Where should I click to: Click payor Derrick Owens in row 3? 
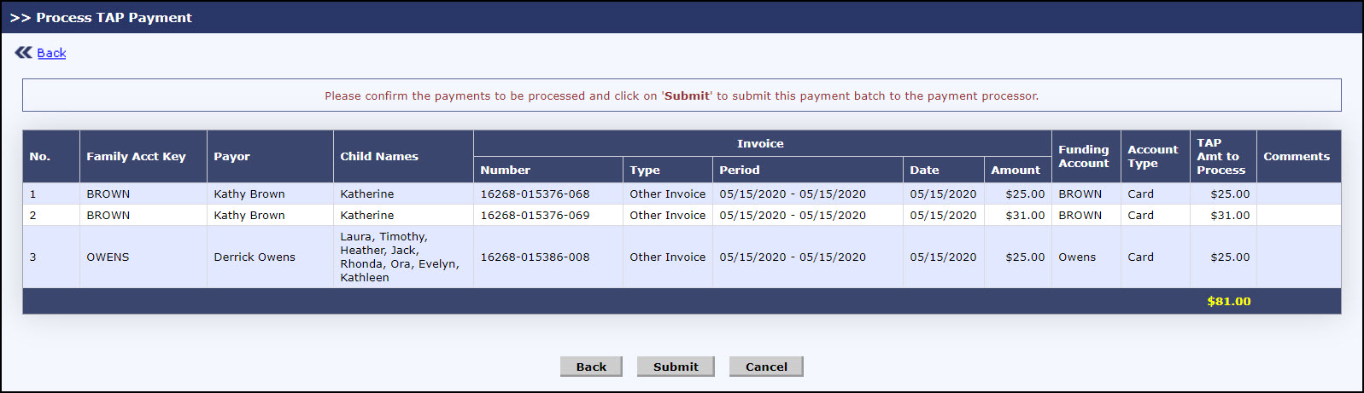[255, 257]
